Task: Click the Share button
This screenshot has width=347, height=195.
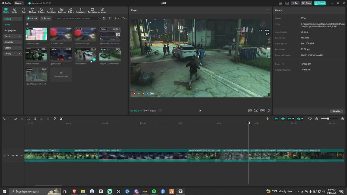Action: click(307, 3)
